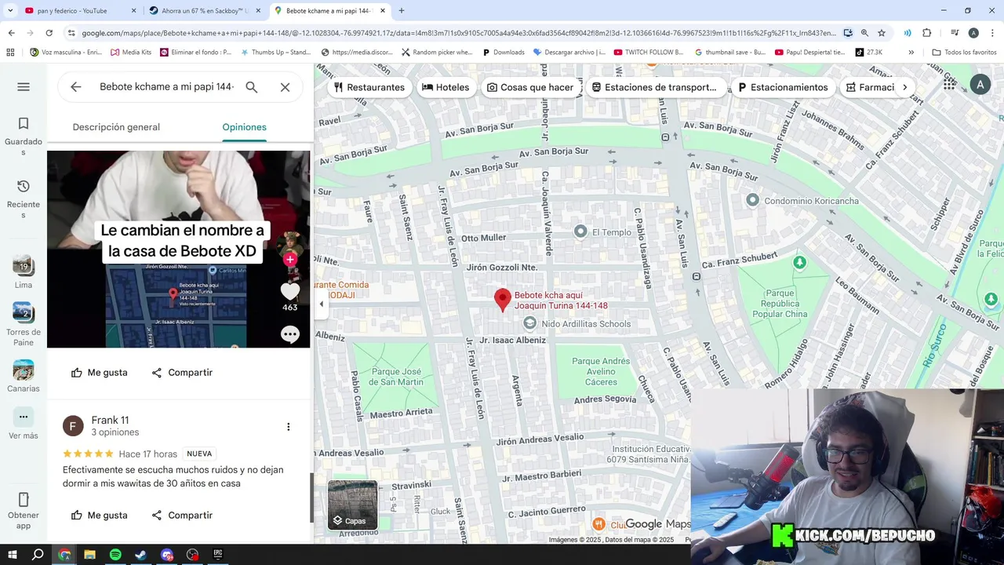Screen dimensions: 1004x565
Task: Click the Parque República Popular China marker
Action: 799,263
